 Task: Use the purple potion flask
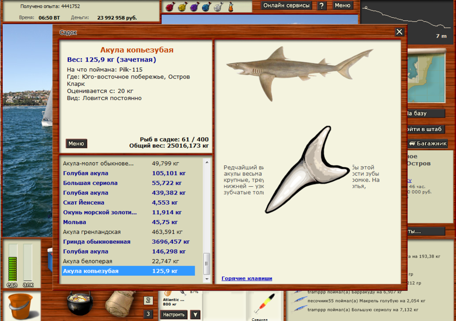coord(193,6)
